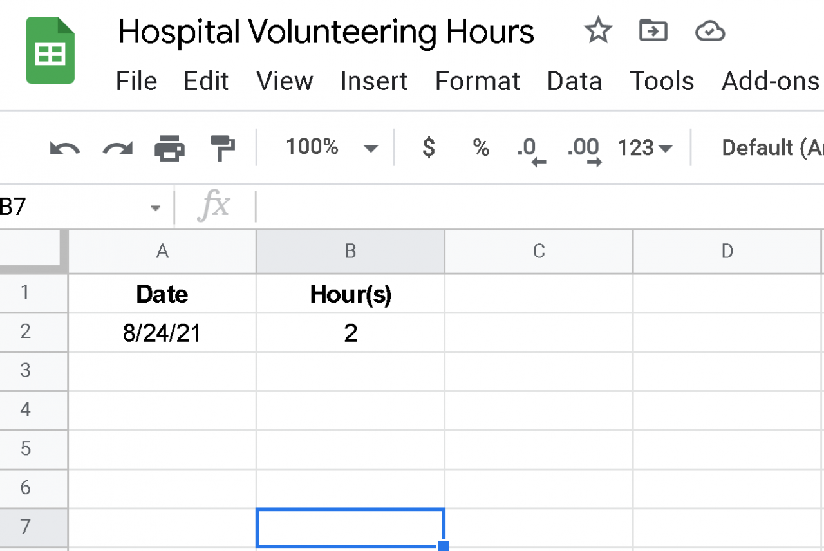Activate the paint format tool
The width and height of the screenshot is (824, 551).
(x=223, y=149)
